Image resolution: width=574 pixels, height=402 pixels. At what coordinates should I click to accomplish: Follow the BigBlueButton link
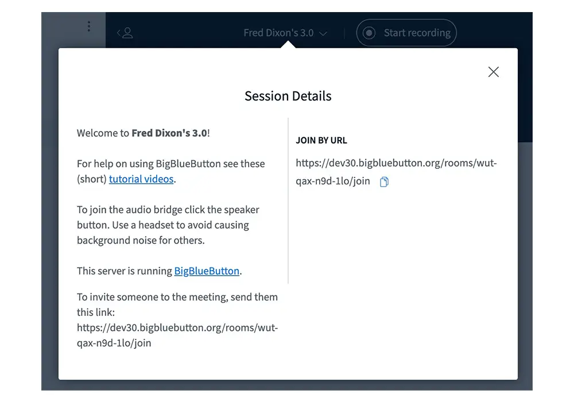tap(207, 271)
